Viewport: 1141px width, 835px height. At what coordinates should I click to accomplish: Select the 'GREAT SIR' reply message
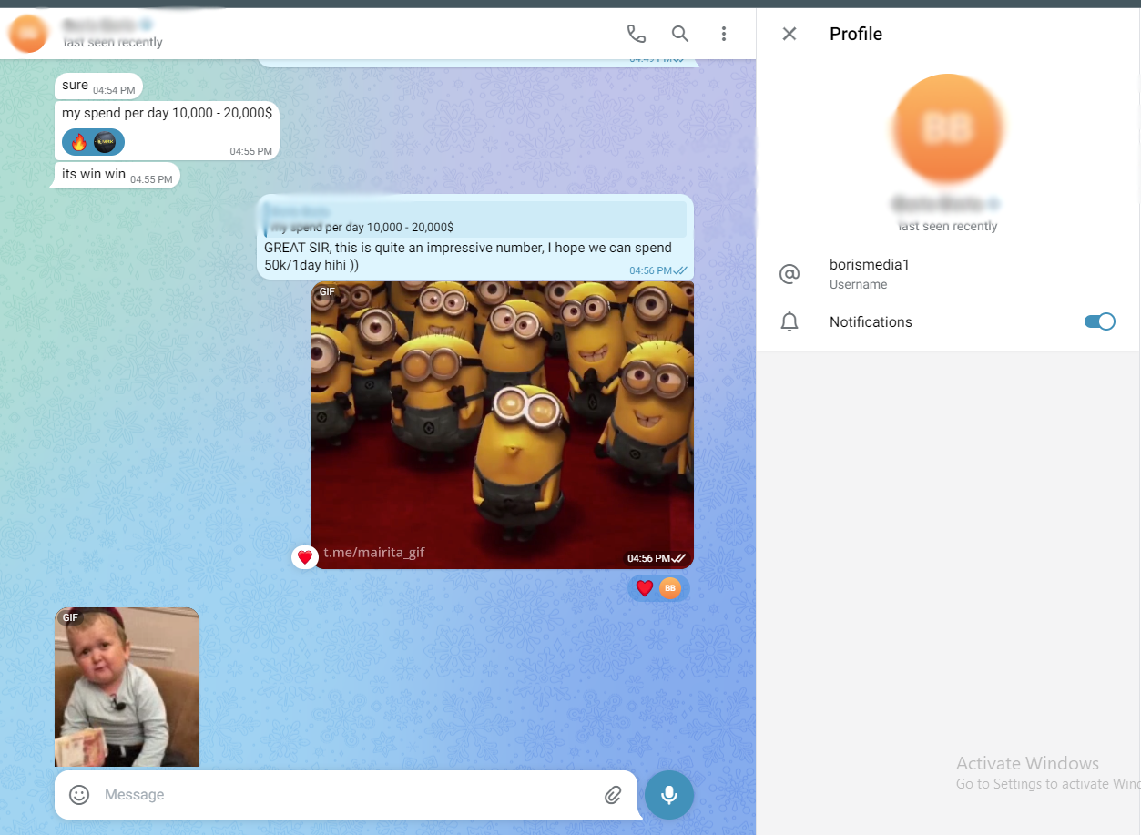point(475,237)
